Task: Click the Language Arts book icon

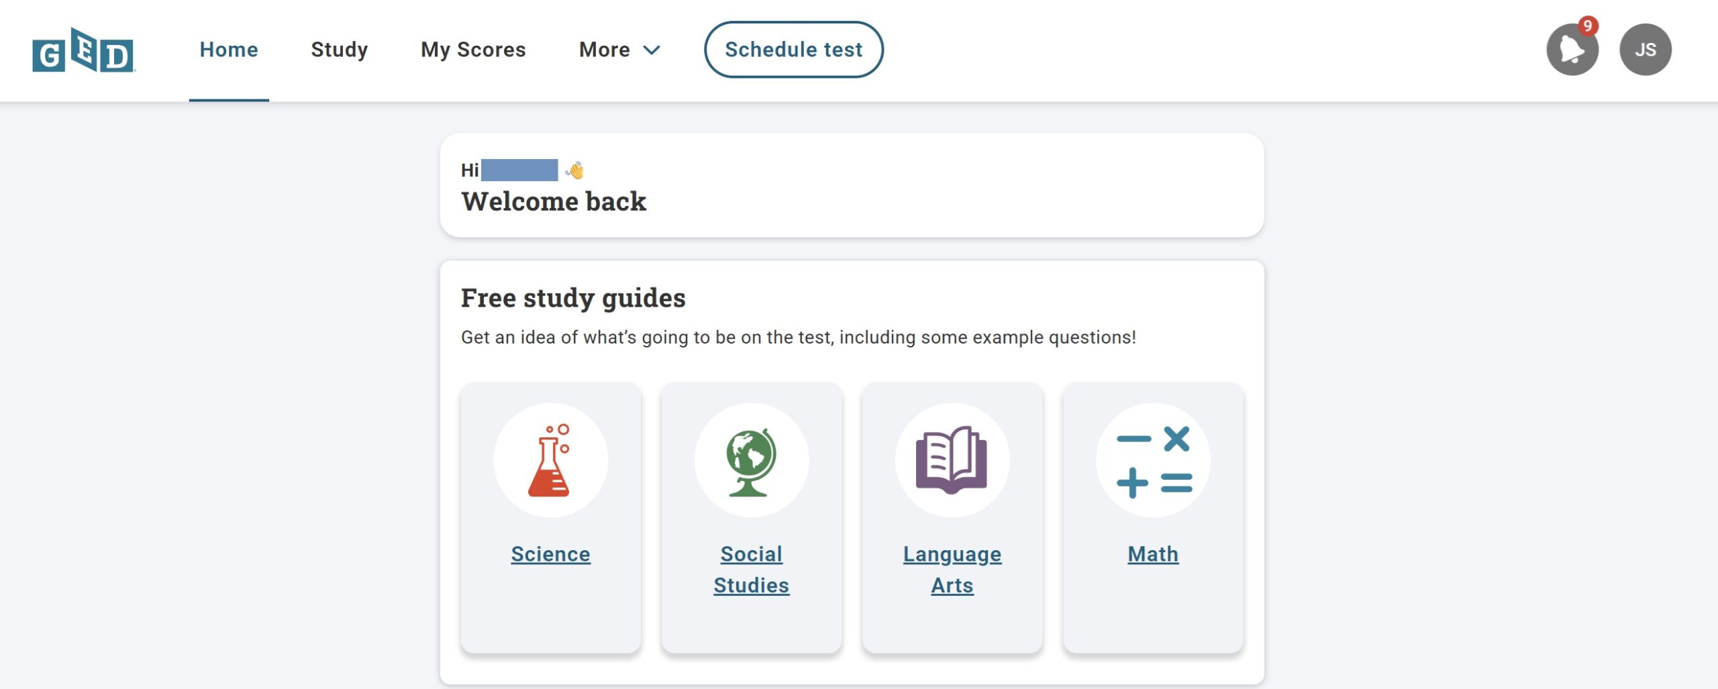Action: pyautogui.click(x=952, y=460)
